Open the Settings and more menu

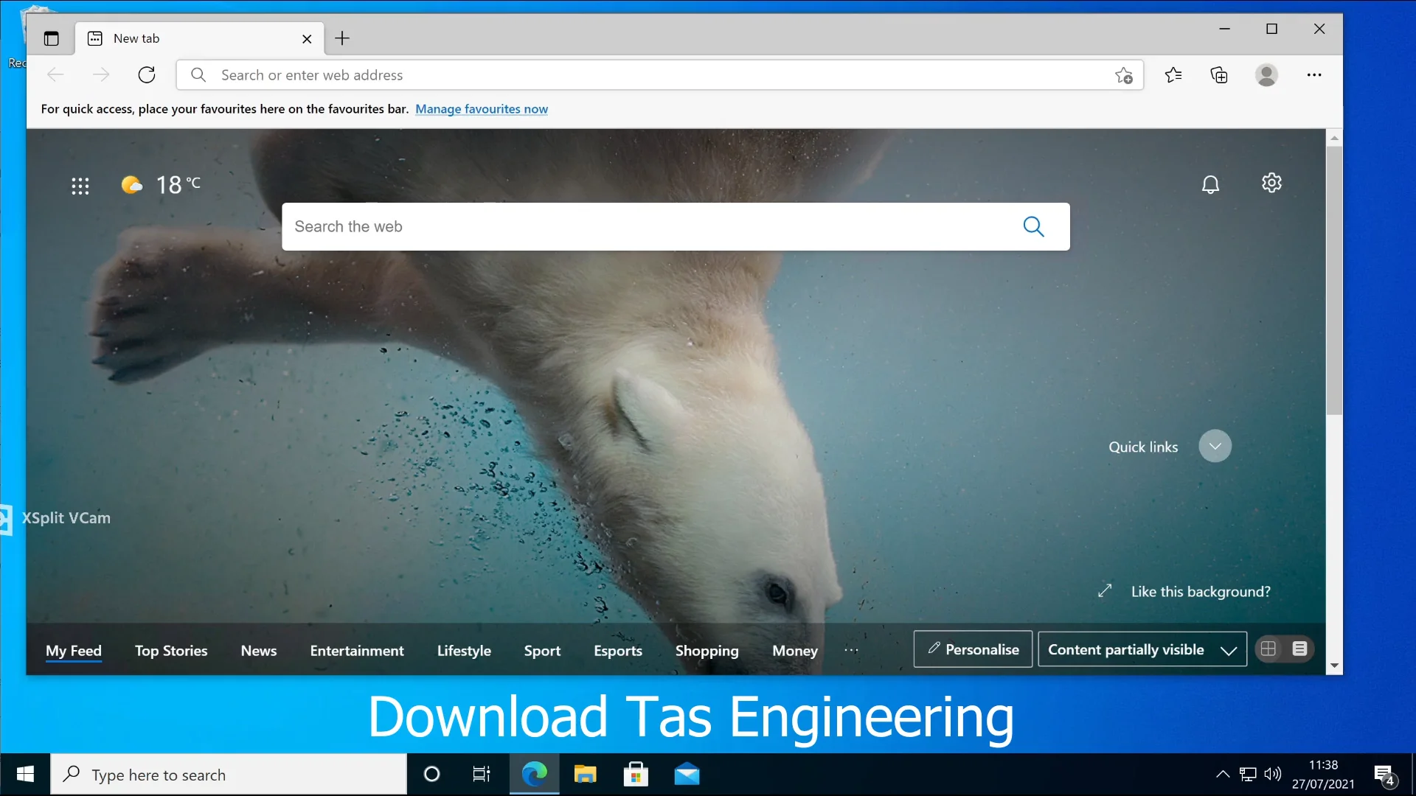(x=1315, y=74)
